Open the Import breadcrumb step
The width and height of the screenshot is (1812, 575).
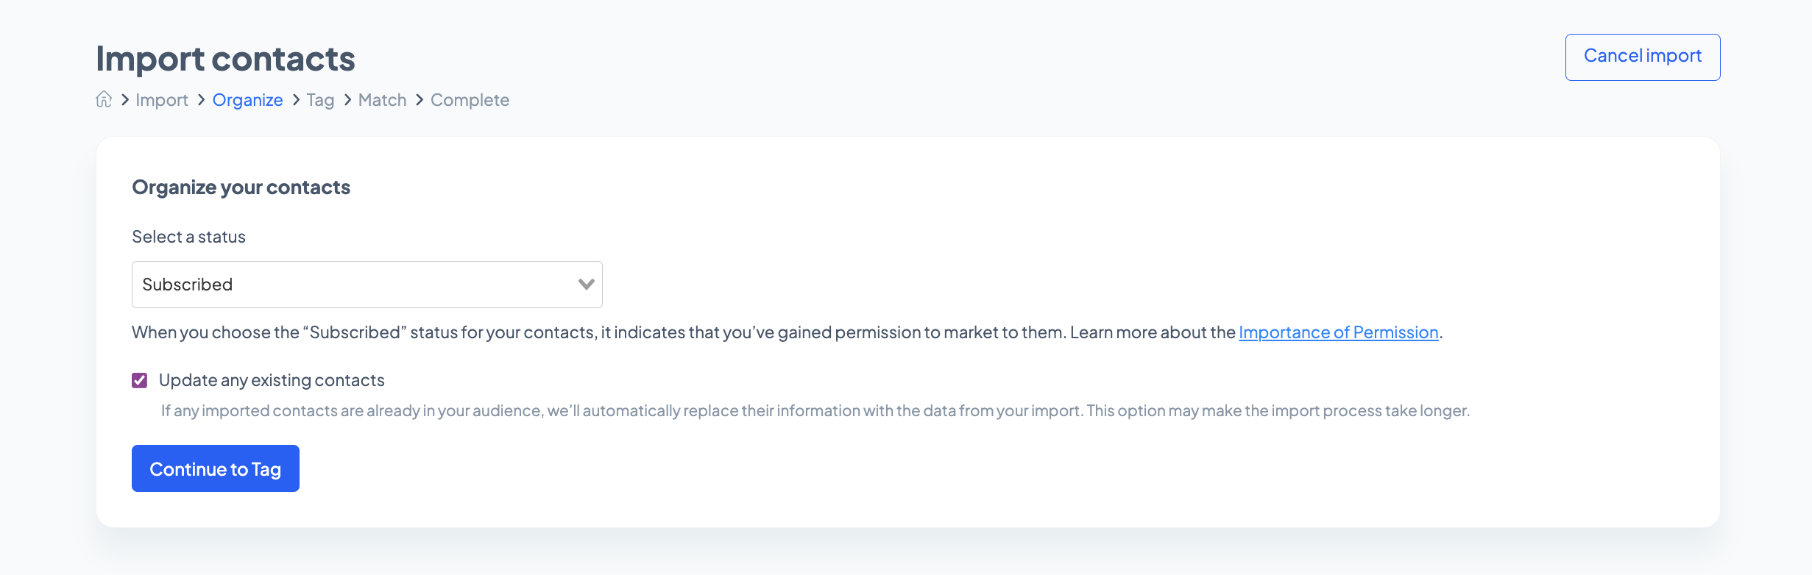(162, 100)
